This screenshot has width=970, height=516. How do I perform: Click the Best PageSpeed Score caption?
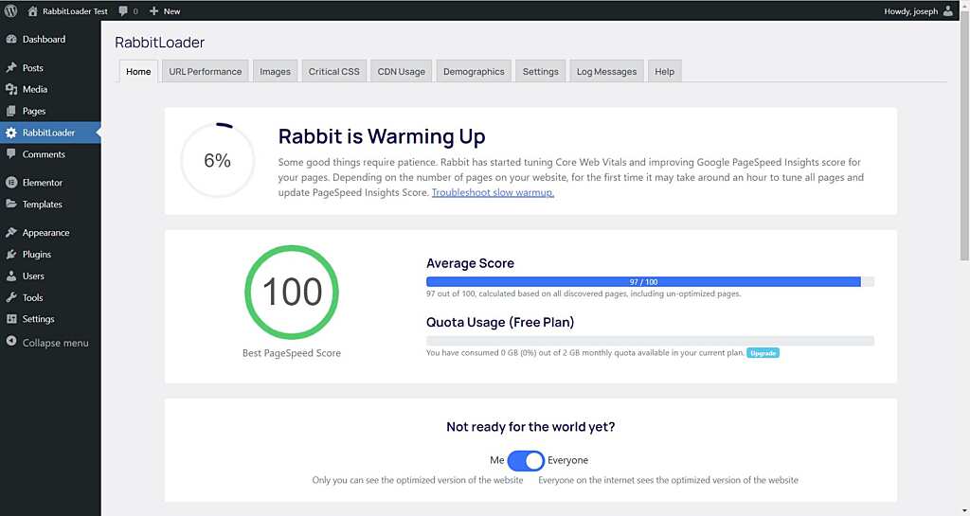[292, 353]
